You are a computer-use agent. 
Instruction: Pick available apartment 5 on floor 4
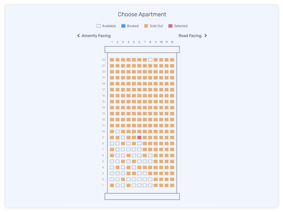134,167
